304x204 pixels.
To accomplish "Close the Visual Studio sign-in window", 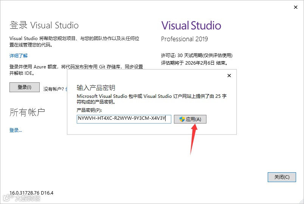I will point(295,7).
